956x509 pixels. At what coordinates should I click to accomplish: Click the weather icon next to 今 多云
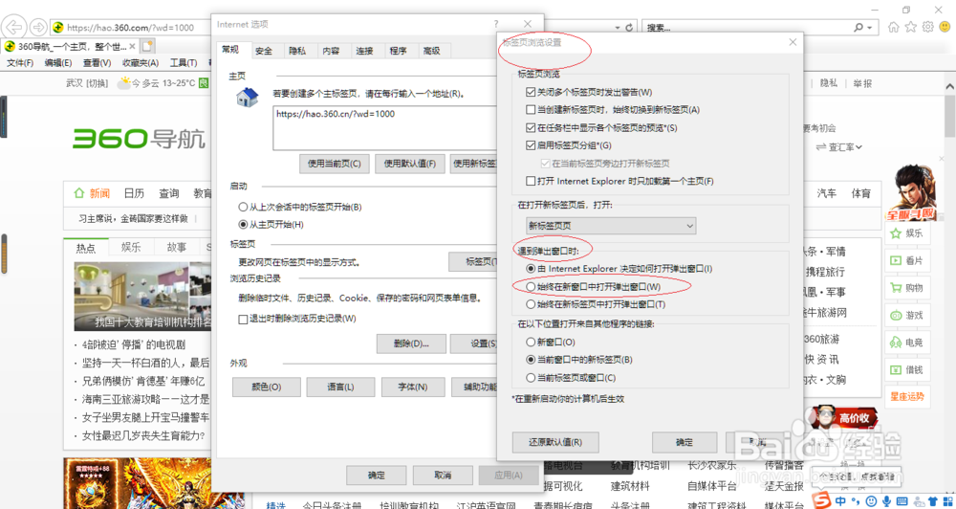(124, 82)
